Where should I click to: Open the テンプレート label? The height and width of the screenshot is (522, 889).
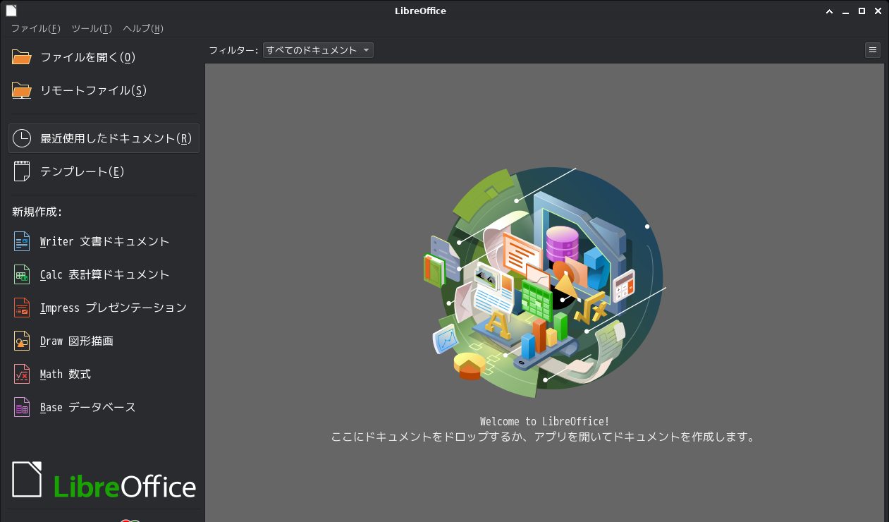coord(82,171)
